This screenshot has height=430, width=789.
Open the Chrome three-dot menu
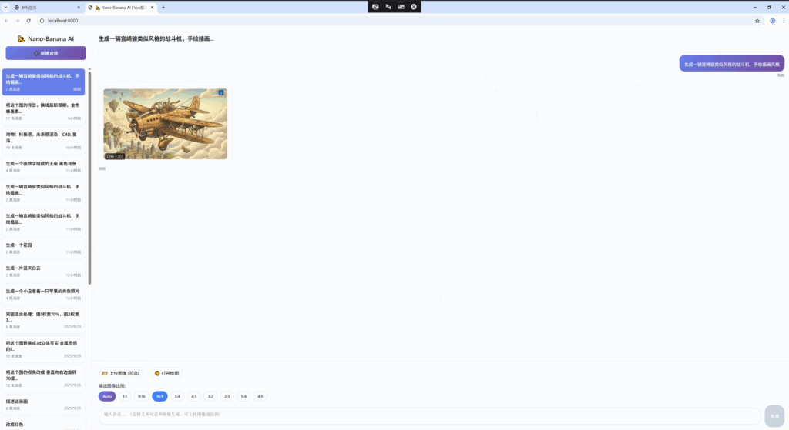coord(783,21)
